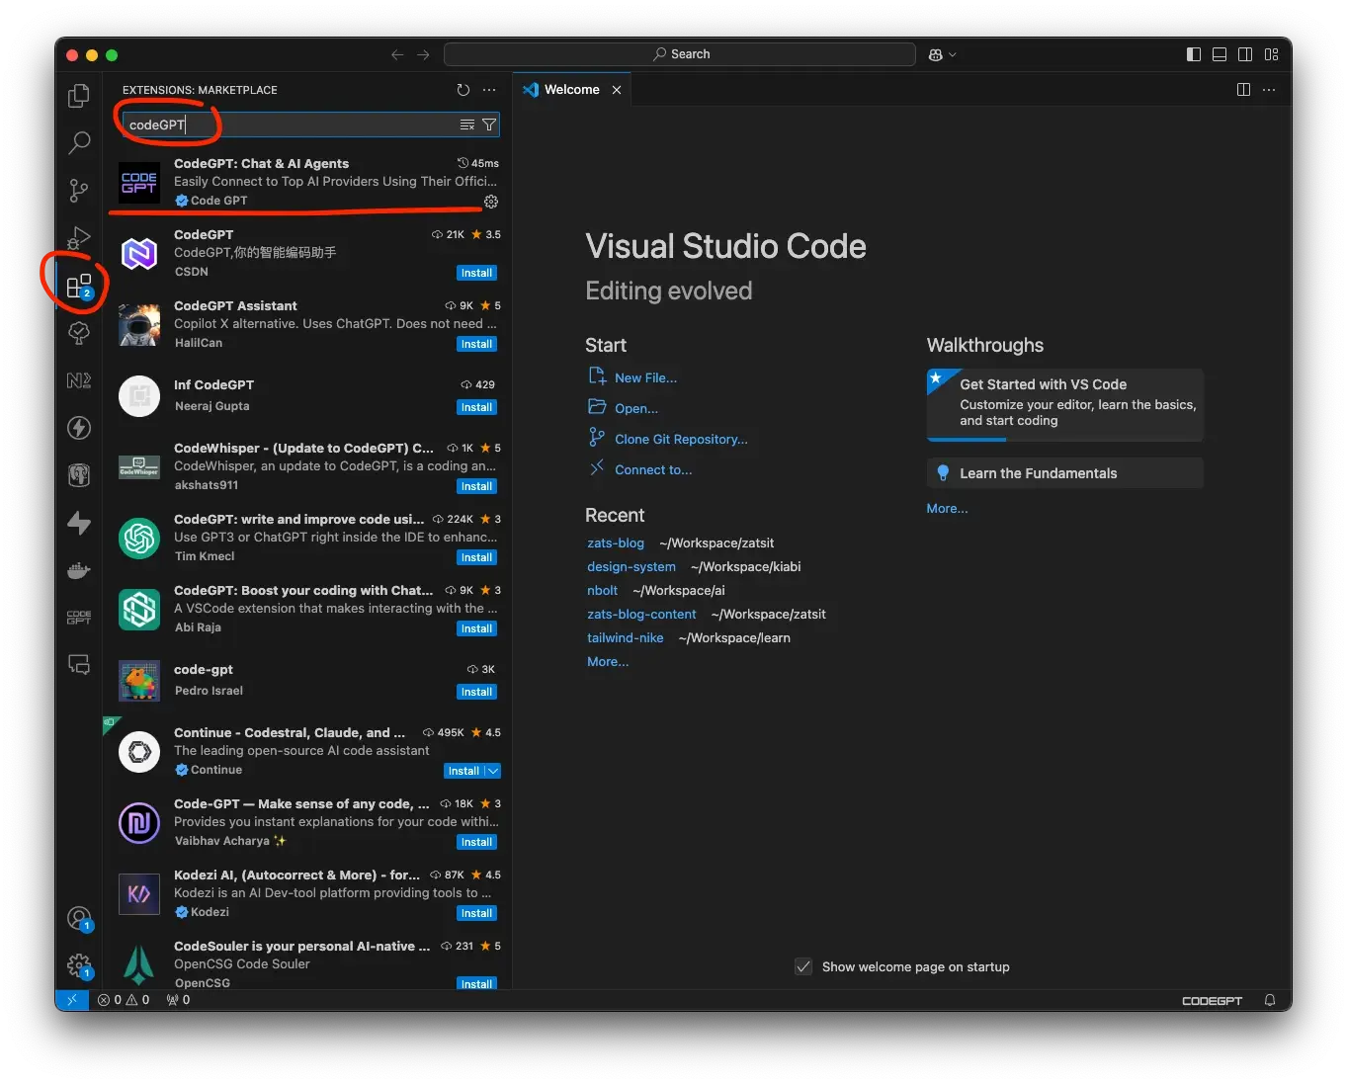1347x1084 pixels.
Task: Open recent project tailwind-nike
Action: (x=626, y=637)
